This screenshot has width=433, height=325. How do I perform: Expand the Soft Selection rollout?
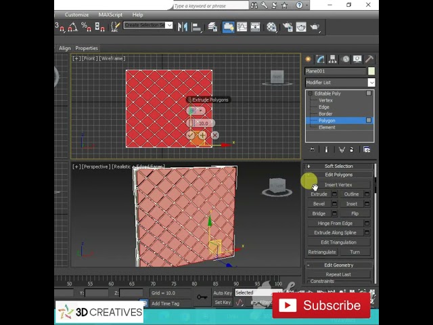(x=339, y=166)
